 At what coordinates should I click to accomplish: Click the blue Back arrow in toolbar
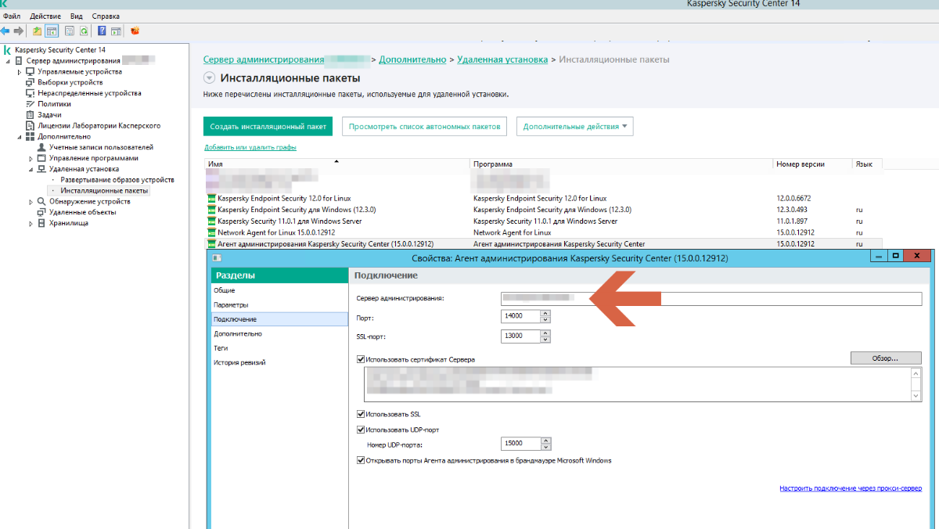(5, 31)
